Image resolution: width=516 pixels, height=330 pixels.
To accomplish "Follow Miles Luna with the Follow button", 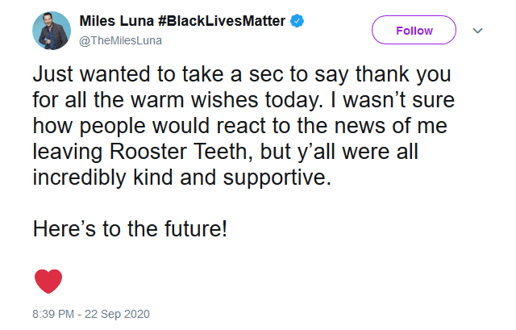I will tap(414, 30).
